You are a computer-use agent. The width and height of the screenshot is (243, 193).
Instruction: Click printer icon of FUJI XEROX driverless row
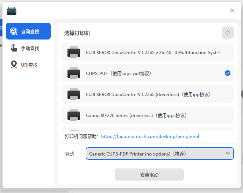tap(74, 94)
